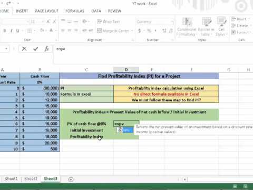The image size is (253, 190).
Task: Open Conditional Formatting
Action: tap(187, 27)
